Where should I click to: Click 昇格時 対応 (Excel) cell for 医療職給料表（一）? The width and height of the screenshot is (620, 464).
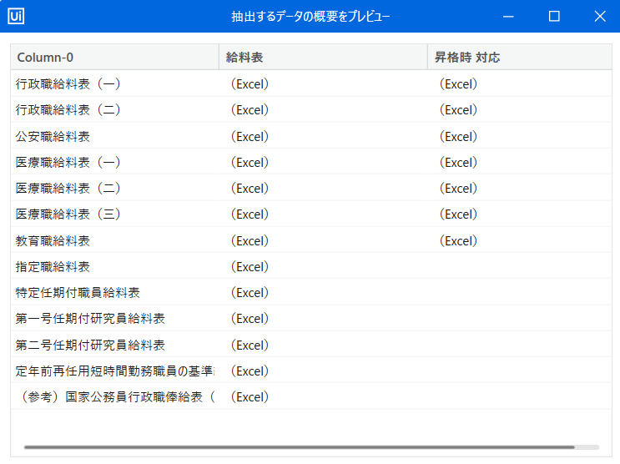point(520,162)
